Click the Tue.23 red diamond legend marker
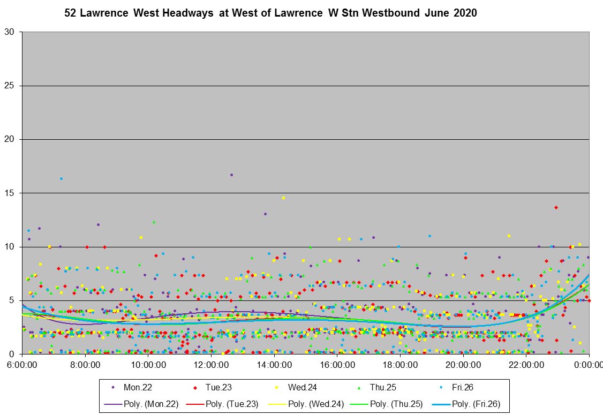 [x=196, y=387]
